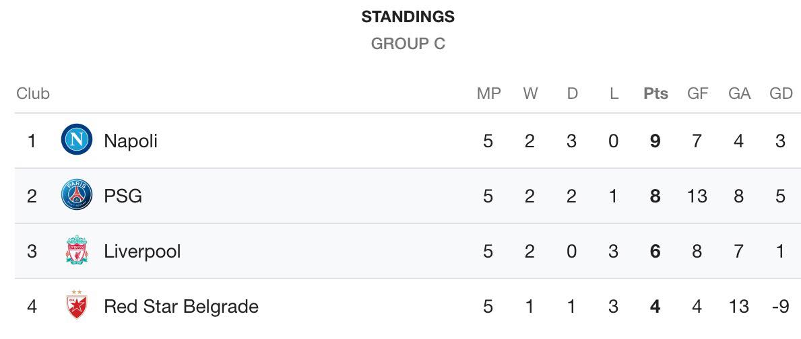This screenshot has height=339, width=801.
Task: Select the Red Star Belgrade team name
Action: (x=181, y=307)
